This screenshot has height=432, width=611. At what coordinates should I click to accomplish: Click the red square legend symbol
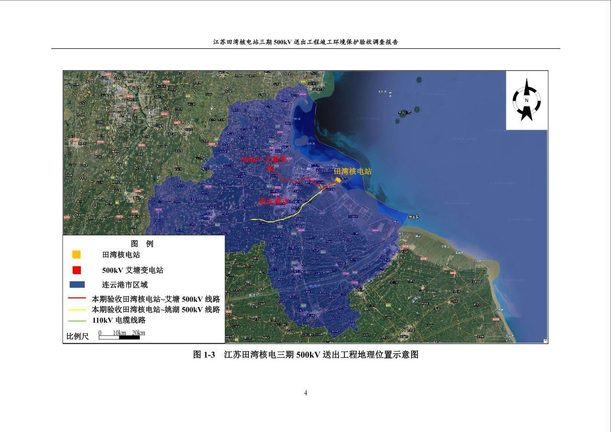click(x=76, y=270)
